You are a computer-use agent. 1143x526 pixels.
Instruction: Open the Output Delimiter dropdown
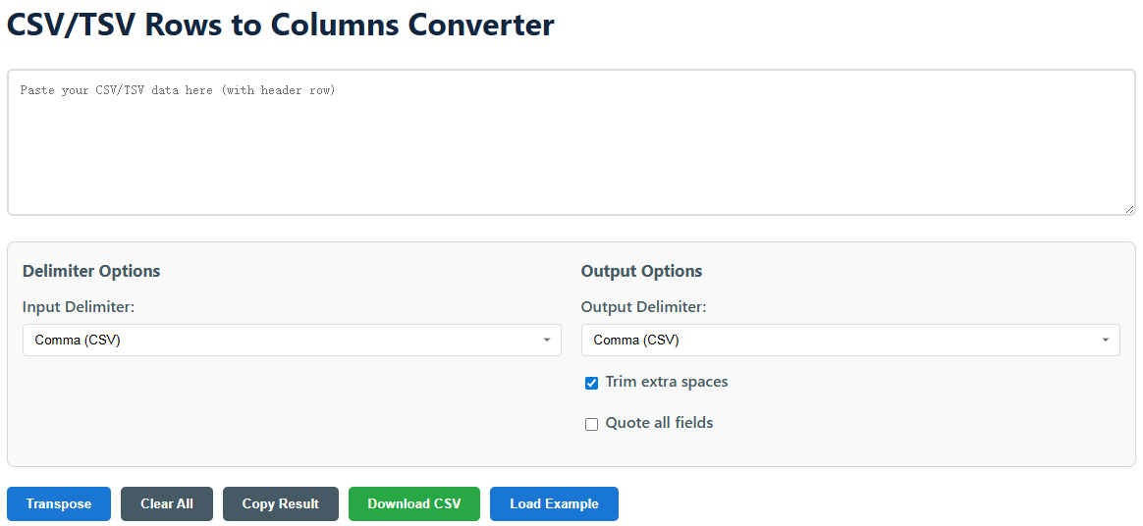click(850, 341)
